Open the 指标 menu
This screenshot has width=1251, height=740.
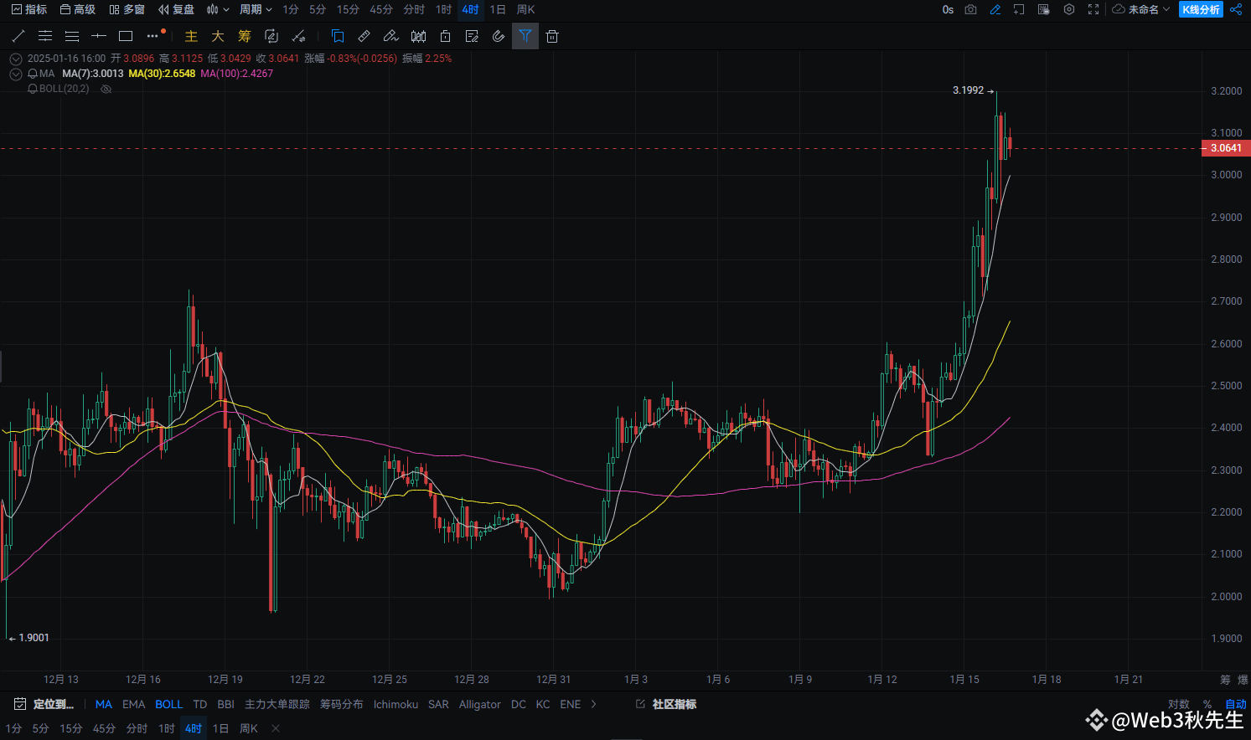(x=31, y=10)
